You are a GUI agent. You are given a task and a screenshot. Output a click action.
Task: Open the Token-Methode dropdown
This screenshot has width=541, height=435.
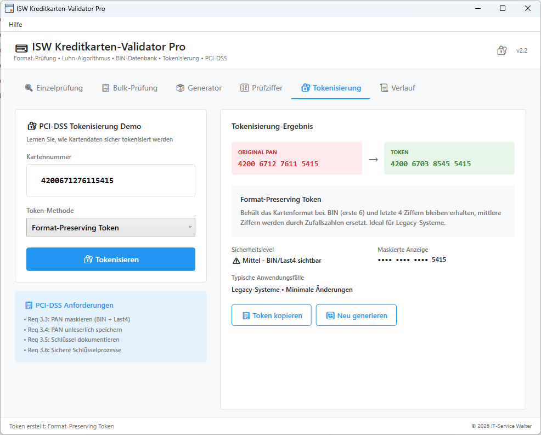point(110,227)
